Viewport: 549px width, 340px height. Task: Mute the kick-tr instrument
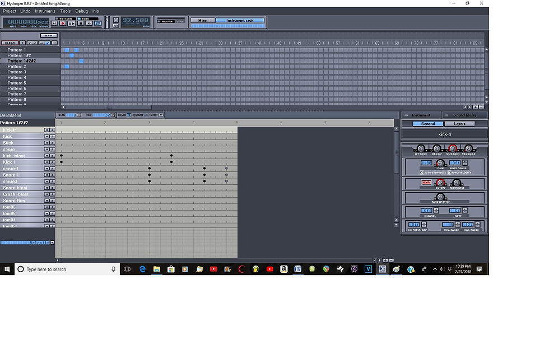[x=46, y=130]
